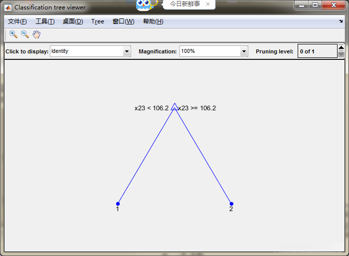Screen dimensions: 349x256
Task: Open the 桌面(D) menu
Action: (73, 21)
